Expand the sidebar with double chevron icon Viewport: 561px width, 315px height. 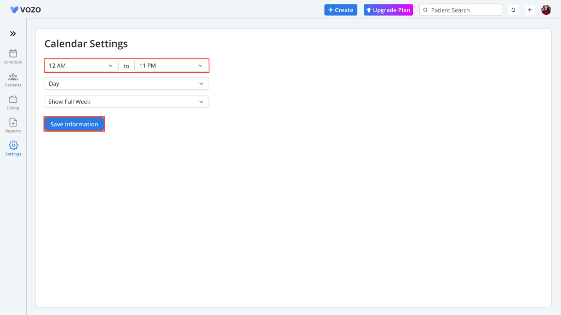pos(13,33)
